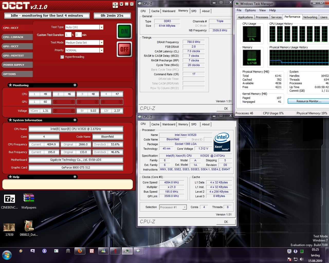Open the Priority dropdown
Image resolution: width=329 pixels, height=263 pixels.
(x=102, y=50)
